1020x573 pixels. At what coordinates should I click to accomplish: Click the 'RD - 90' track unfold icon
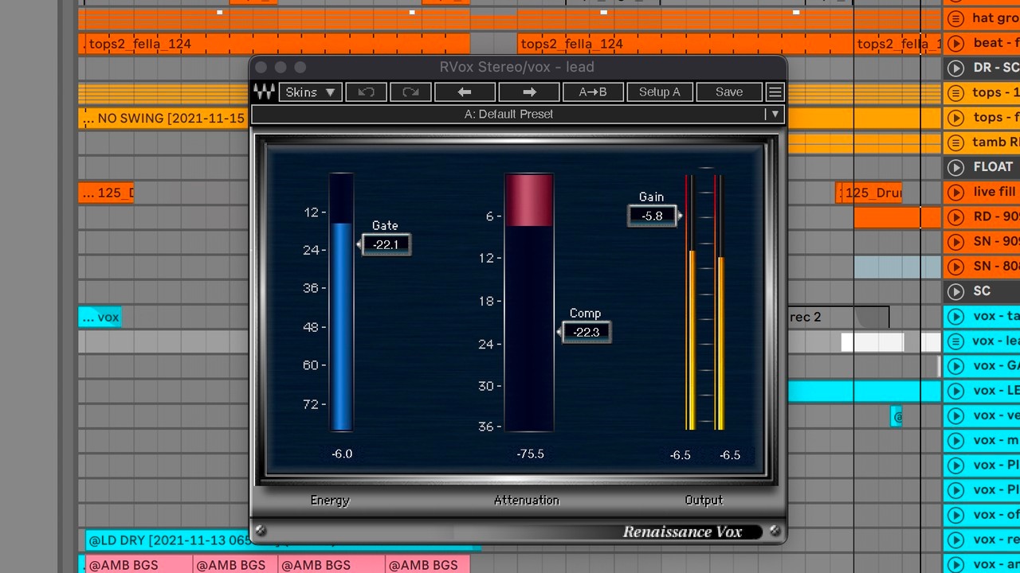[955, 216]
